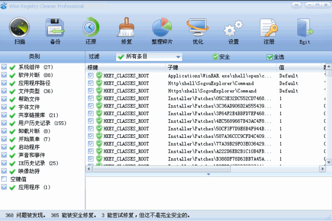
Task: Select Installer\Patches\50CF3F7D9E8B4F944B subkey entry
Action: [219, 129]
